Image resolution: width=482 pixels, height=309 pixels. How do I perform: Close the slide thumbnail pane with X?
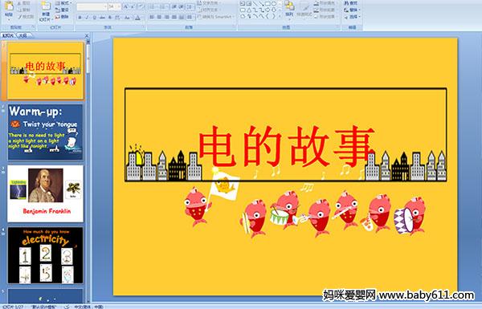[x=87, y=35]
